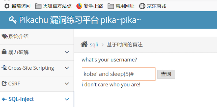Expand the 暴力破解 menu chevron
The width and height of the screenshot is (217, 107).
(67, 52)
